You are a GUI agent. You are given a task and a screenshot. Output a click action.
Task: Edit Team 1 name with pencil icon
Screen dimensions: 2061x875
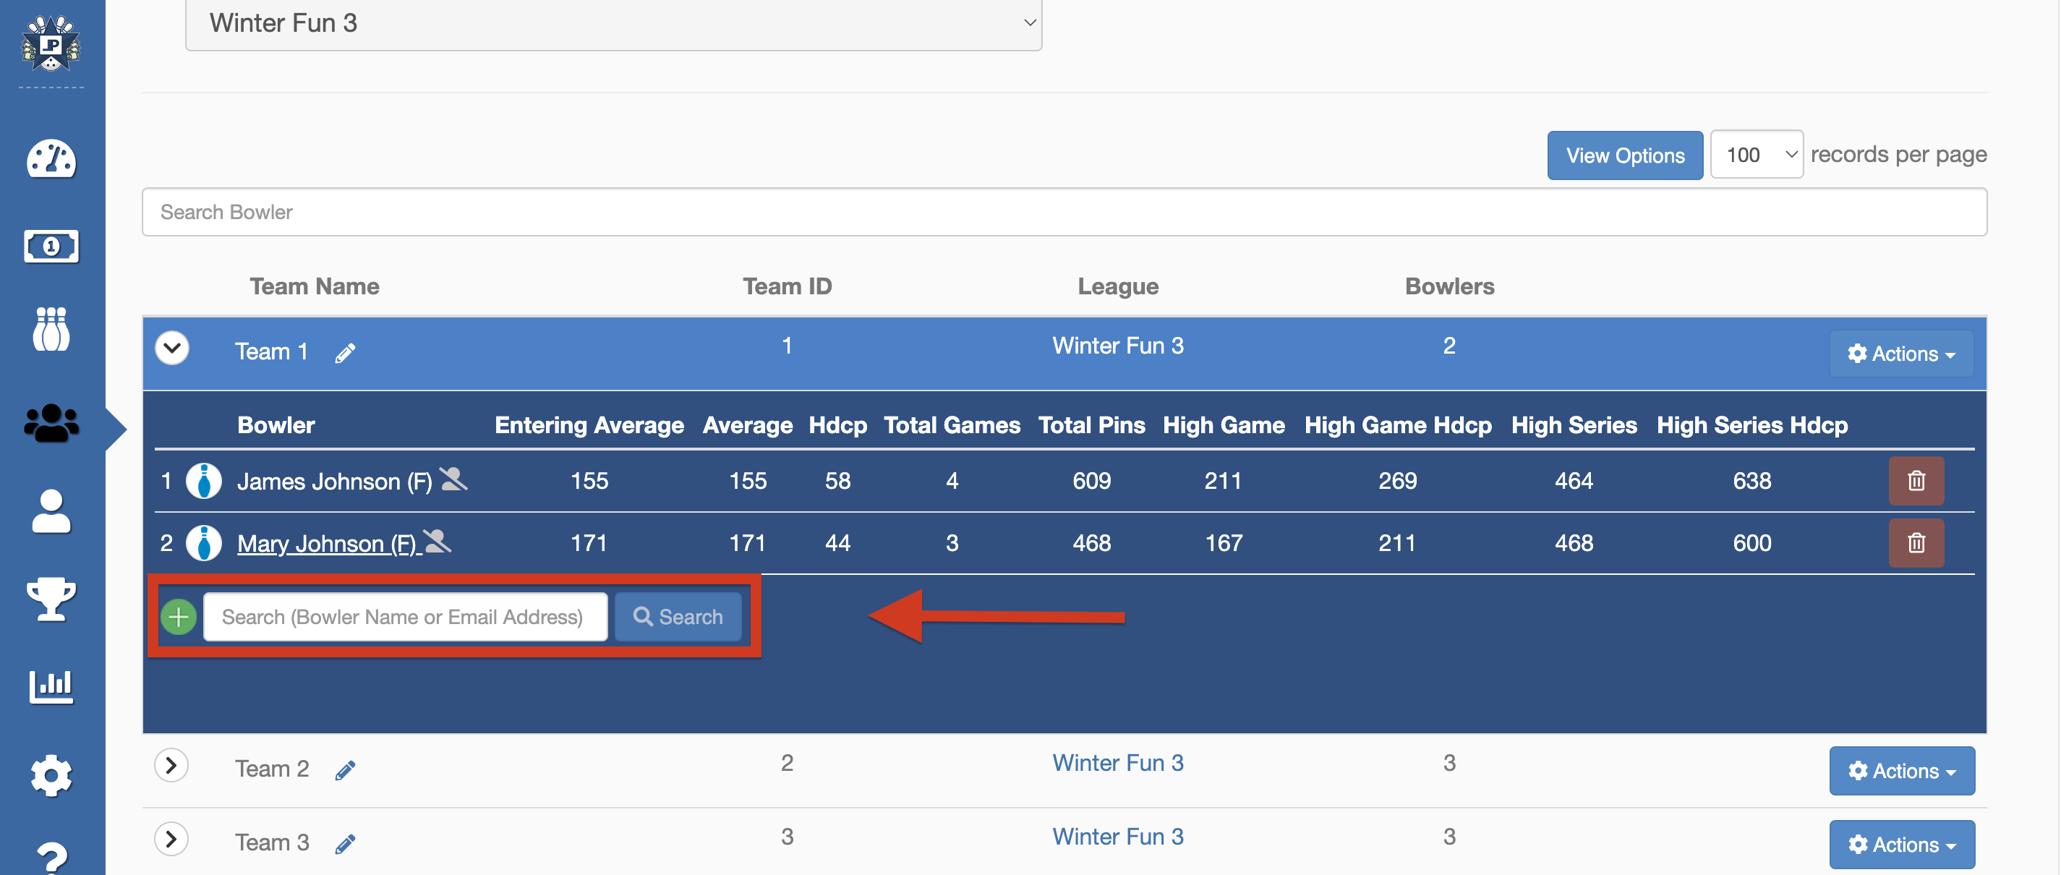pos(345,353)
